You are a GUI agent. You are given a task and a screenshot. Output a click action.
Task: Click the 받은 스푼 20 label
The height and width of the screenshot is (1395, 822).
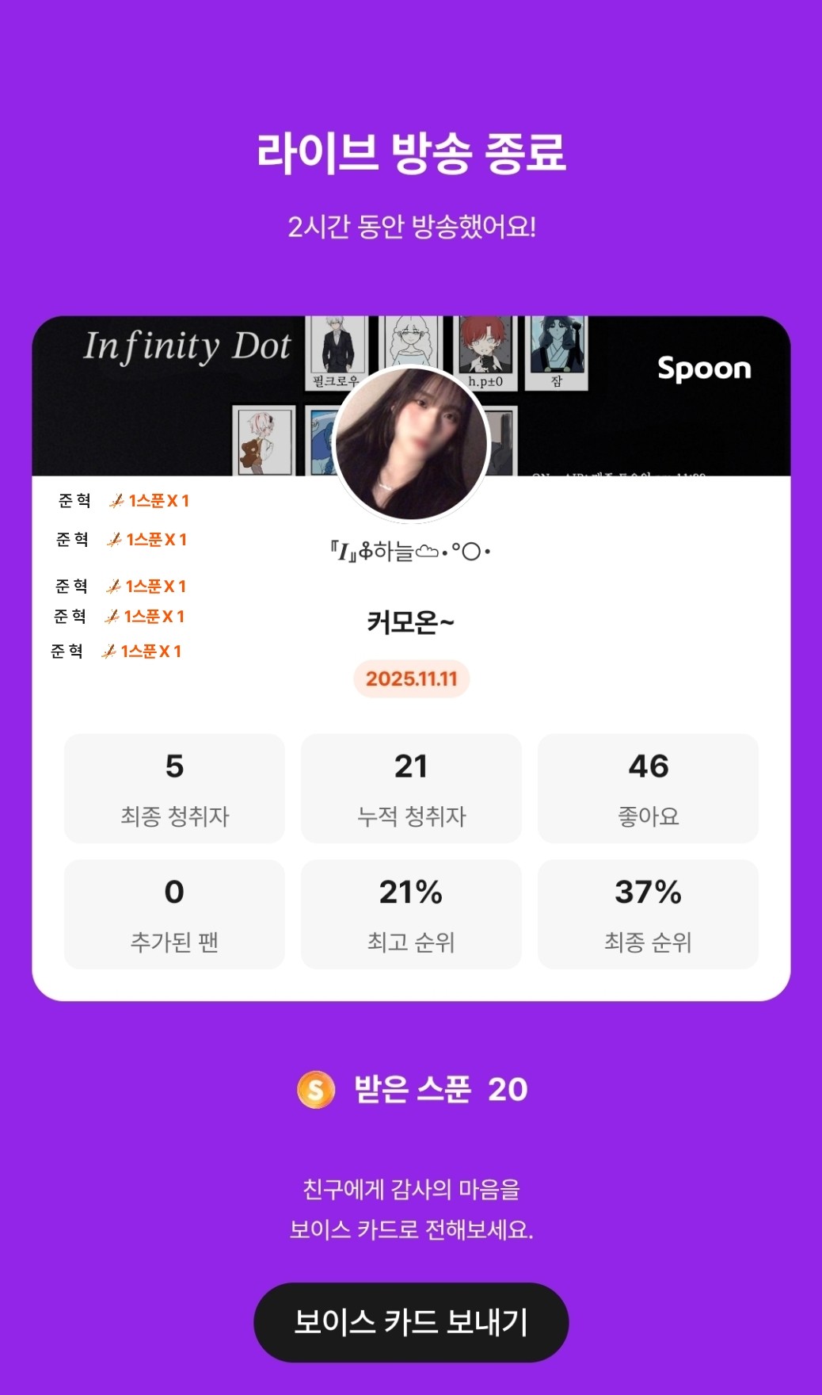click(440, 1089)
